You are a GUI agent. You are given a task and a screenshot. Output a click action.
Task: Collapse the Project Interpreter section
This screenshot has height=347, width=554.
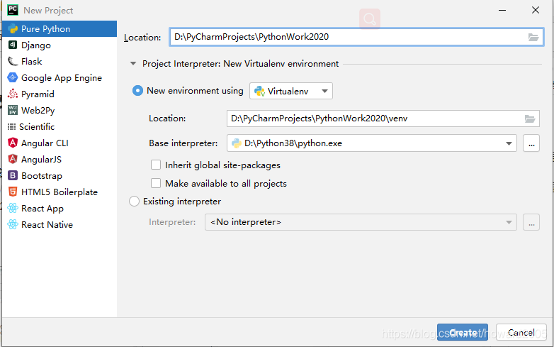click(133, 64)
